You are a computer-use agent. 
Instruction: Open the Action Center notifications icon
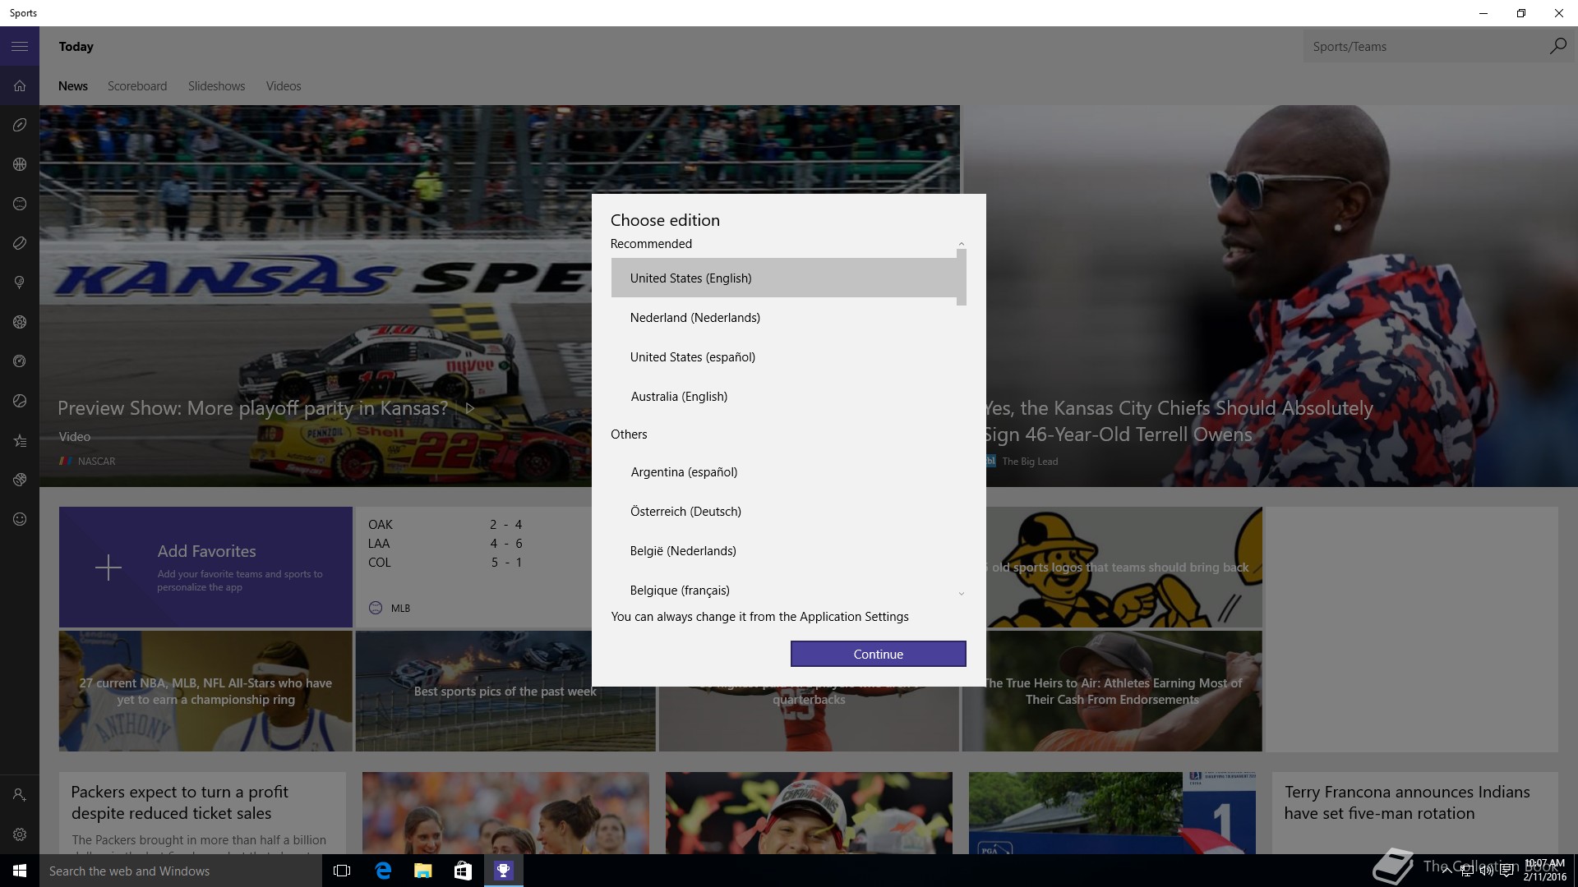click(1506, 871)
